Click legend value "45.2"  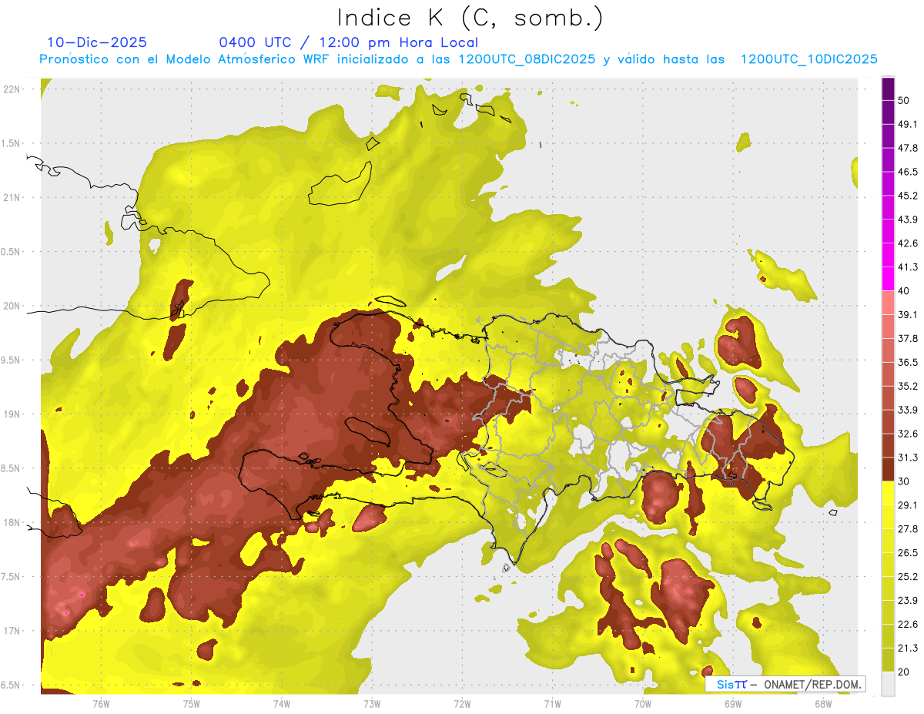[x=908, y=196]
